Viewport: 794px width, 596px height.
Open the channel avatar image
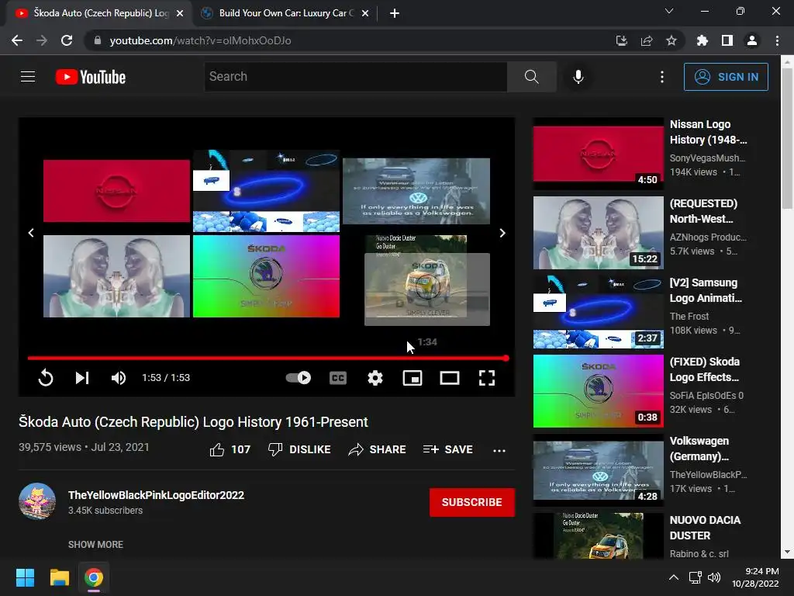click(x=37, y=501)
